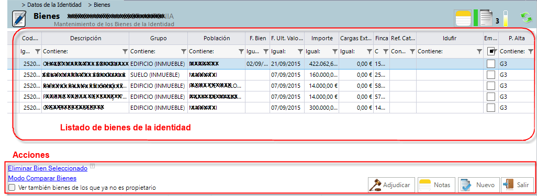Sort by Población column header
This screenshot has width=537, height=196.
tap(217, 38)
